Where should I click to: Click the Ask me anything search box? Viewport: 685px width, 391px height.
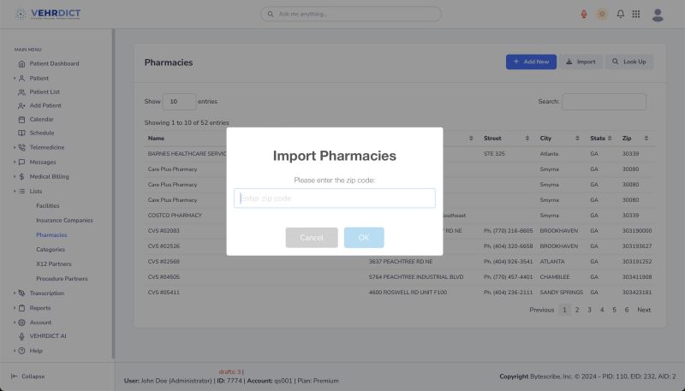(x=351, y=14)
